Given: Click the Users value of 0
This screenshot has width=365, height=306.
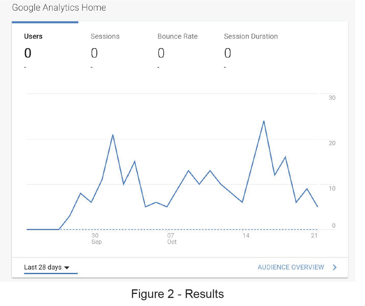Looking at the screenshot, I should tap(28, 53).
